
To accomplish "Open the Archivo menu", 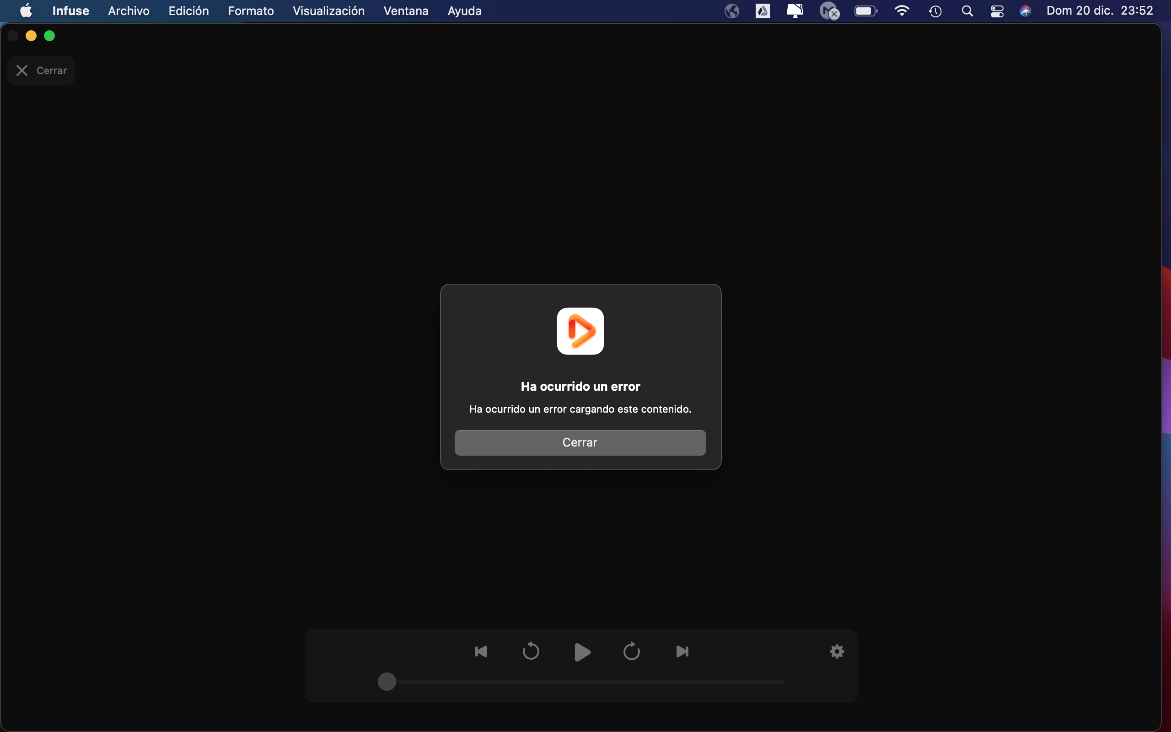I will 128,11.
